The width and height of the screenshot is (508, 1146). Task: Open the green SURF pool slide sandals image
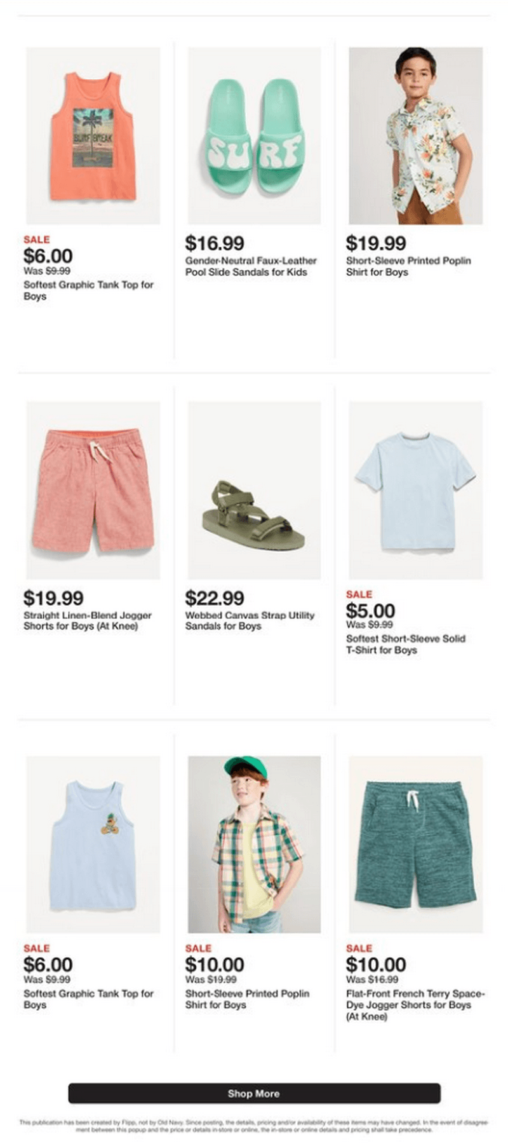pos(254,135)
